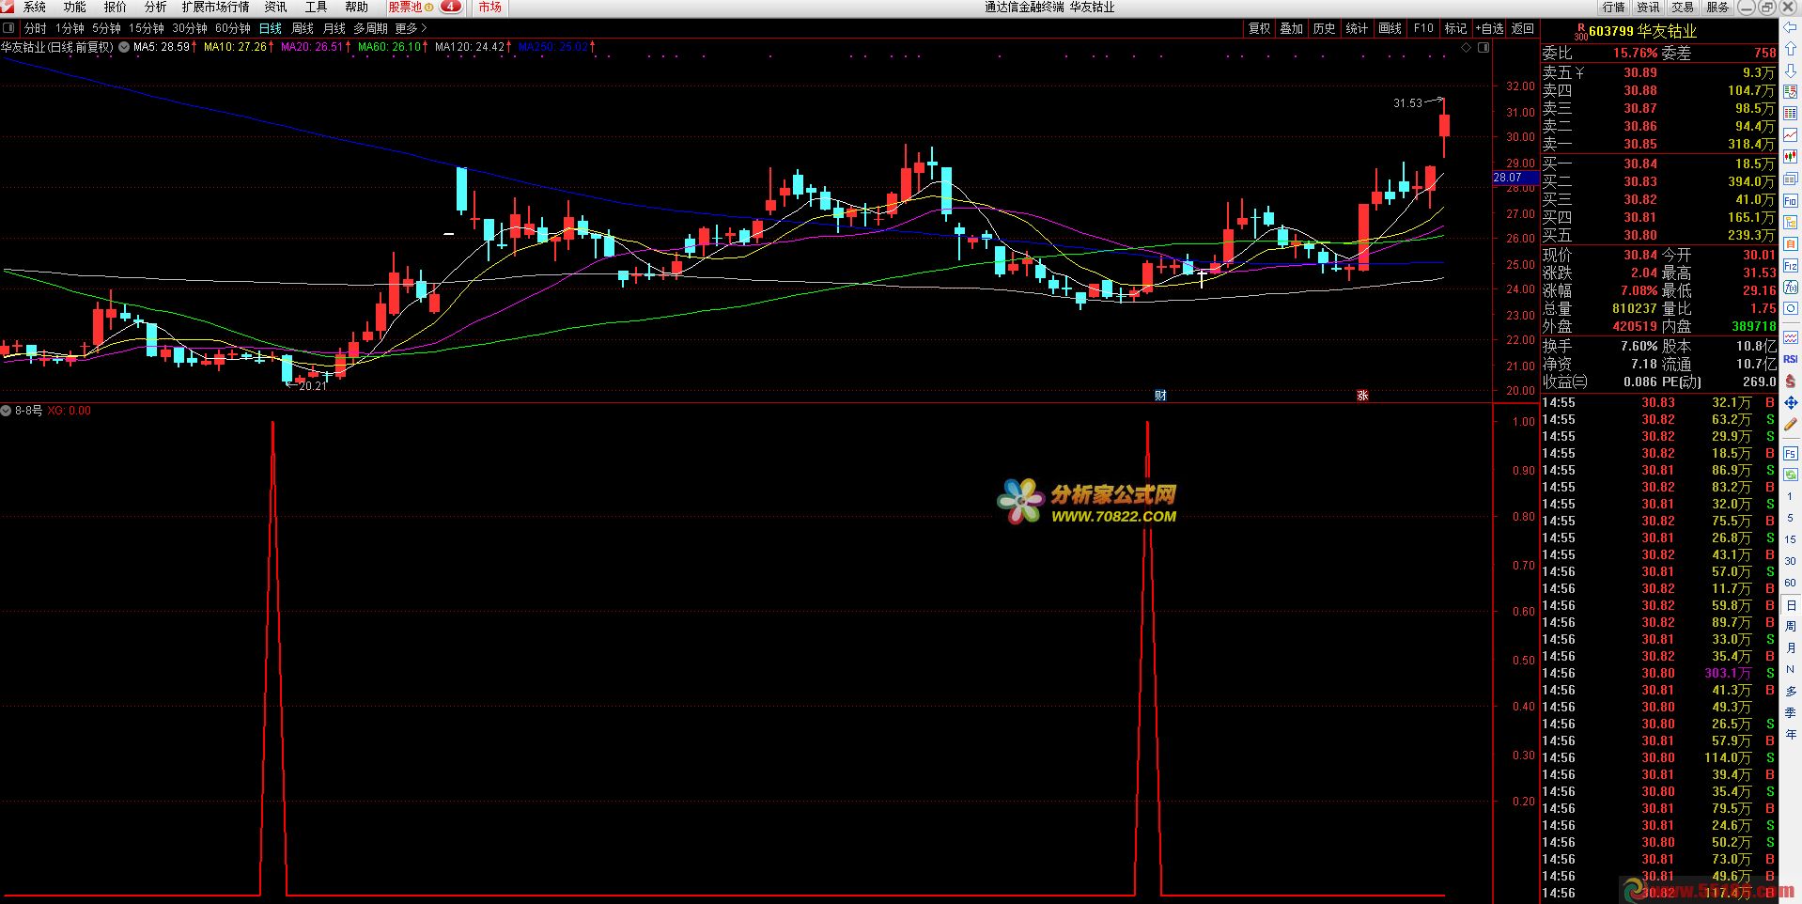The image size is (1802, 904).
Task: Click the F10 button in chart toolbar
Action: [1423, 29]
